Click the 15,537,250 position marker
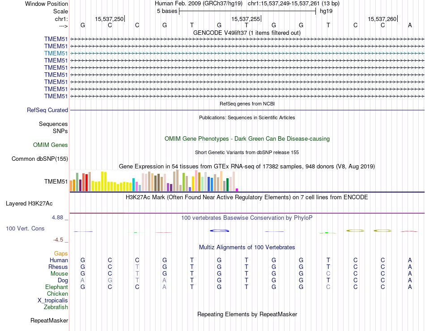This screenshot has height=331, width=425. point(109,19)
